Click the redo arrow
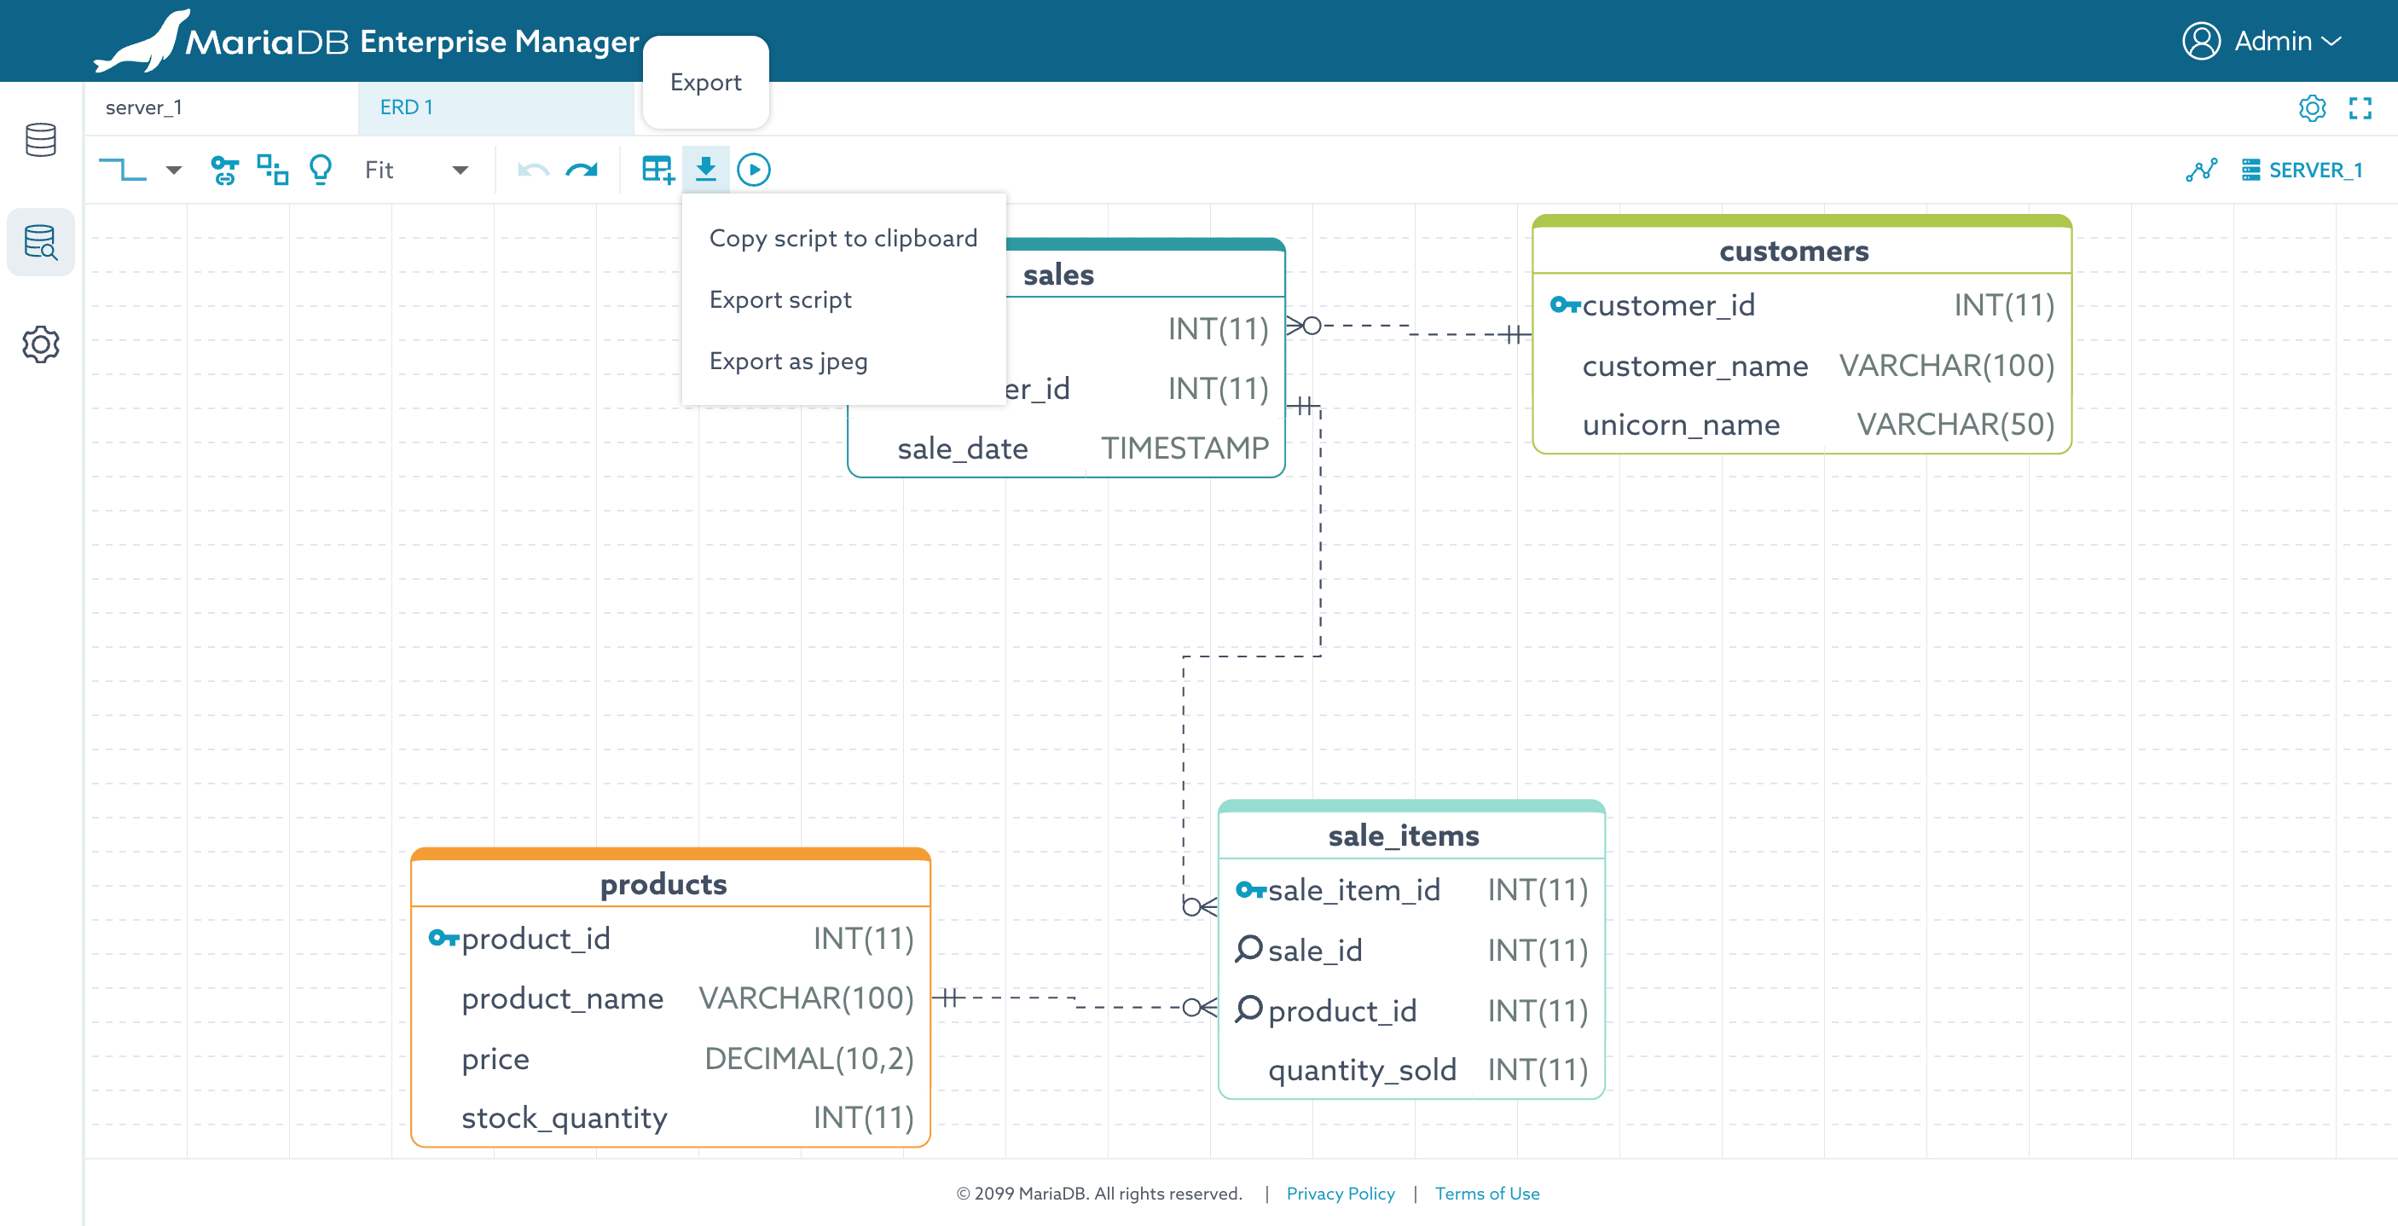The height and width of the screenshot is (1226, 2398). [x=582, y=170]
